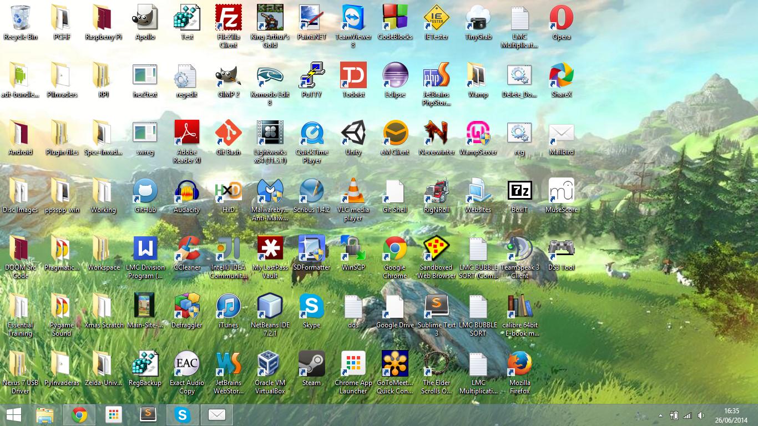This screenshot has height=426, width=758.
Task: Select the Google Drive file icon
Action: click(395, 311)
